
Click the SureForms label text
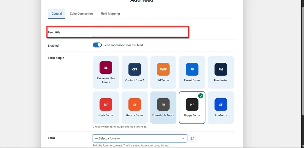221,115
